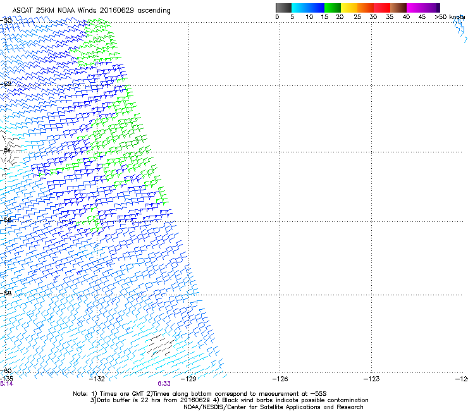Click the '-132' longitude label
This screenshot has width=468, height=411.
97,379
